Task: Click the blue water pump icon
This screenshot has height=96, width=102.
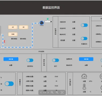Action: point(42,23)
